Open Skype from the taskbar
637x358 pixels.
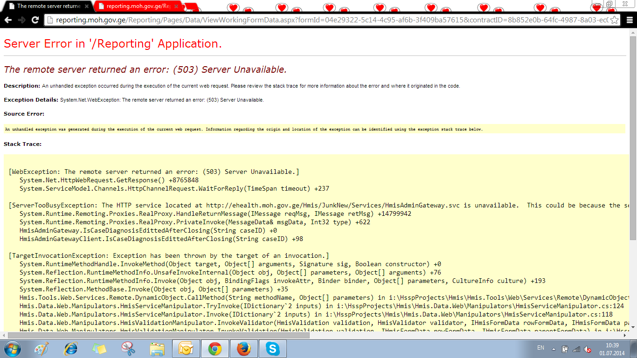[x=272, y=348]
